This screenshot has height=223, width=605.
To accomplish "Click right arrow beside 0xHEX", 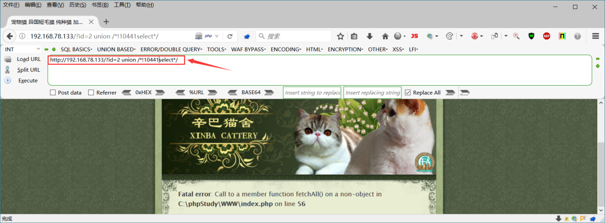I will point(160,93).
